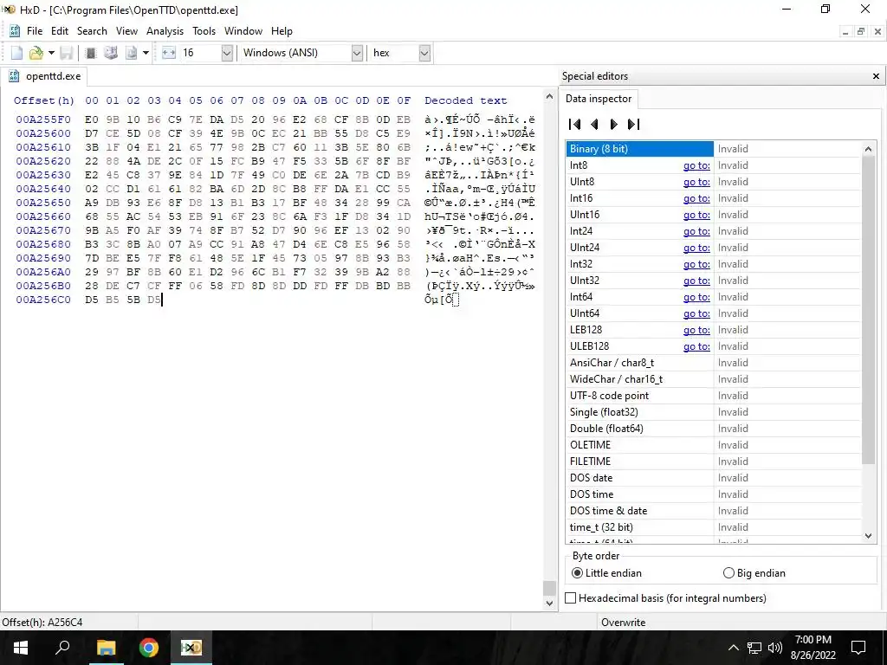
Task: Open the notification center icon
Action: pyautogui.click(x=858, y=648)
